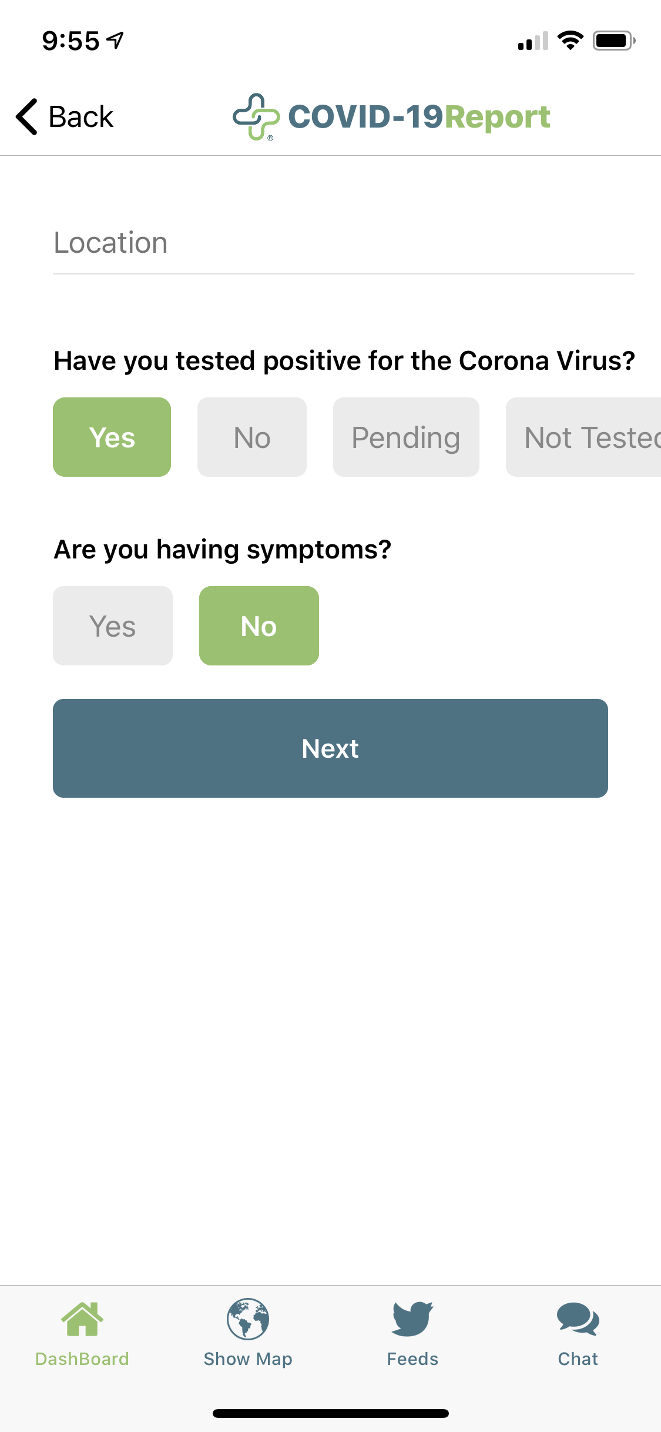Switch to the Show Map tab label
The width and height of the screenshot is (661, 1432).
click(x=248, y=1359)
